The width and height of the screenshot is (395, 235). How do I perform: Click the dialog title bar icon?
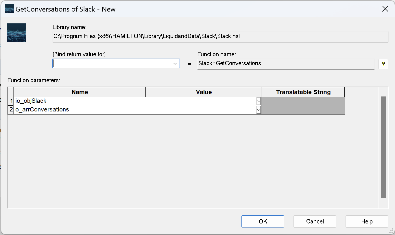click(x=10, y=9)
